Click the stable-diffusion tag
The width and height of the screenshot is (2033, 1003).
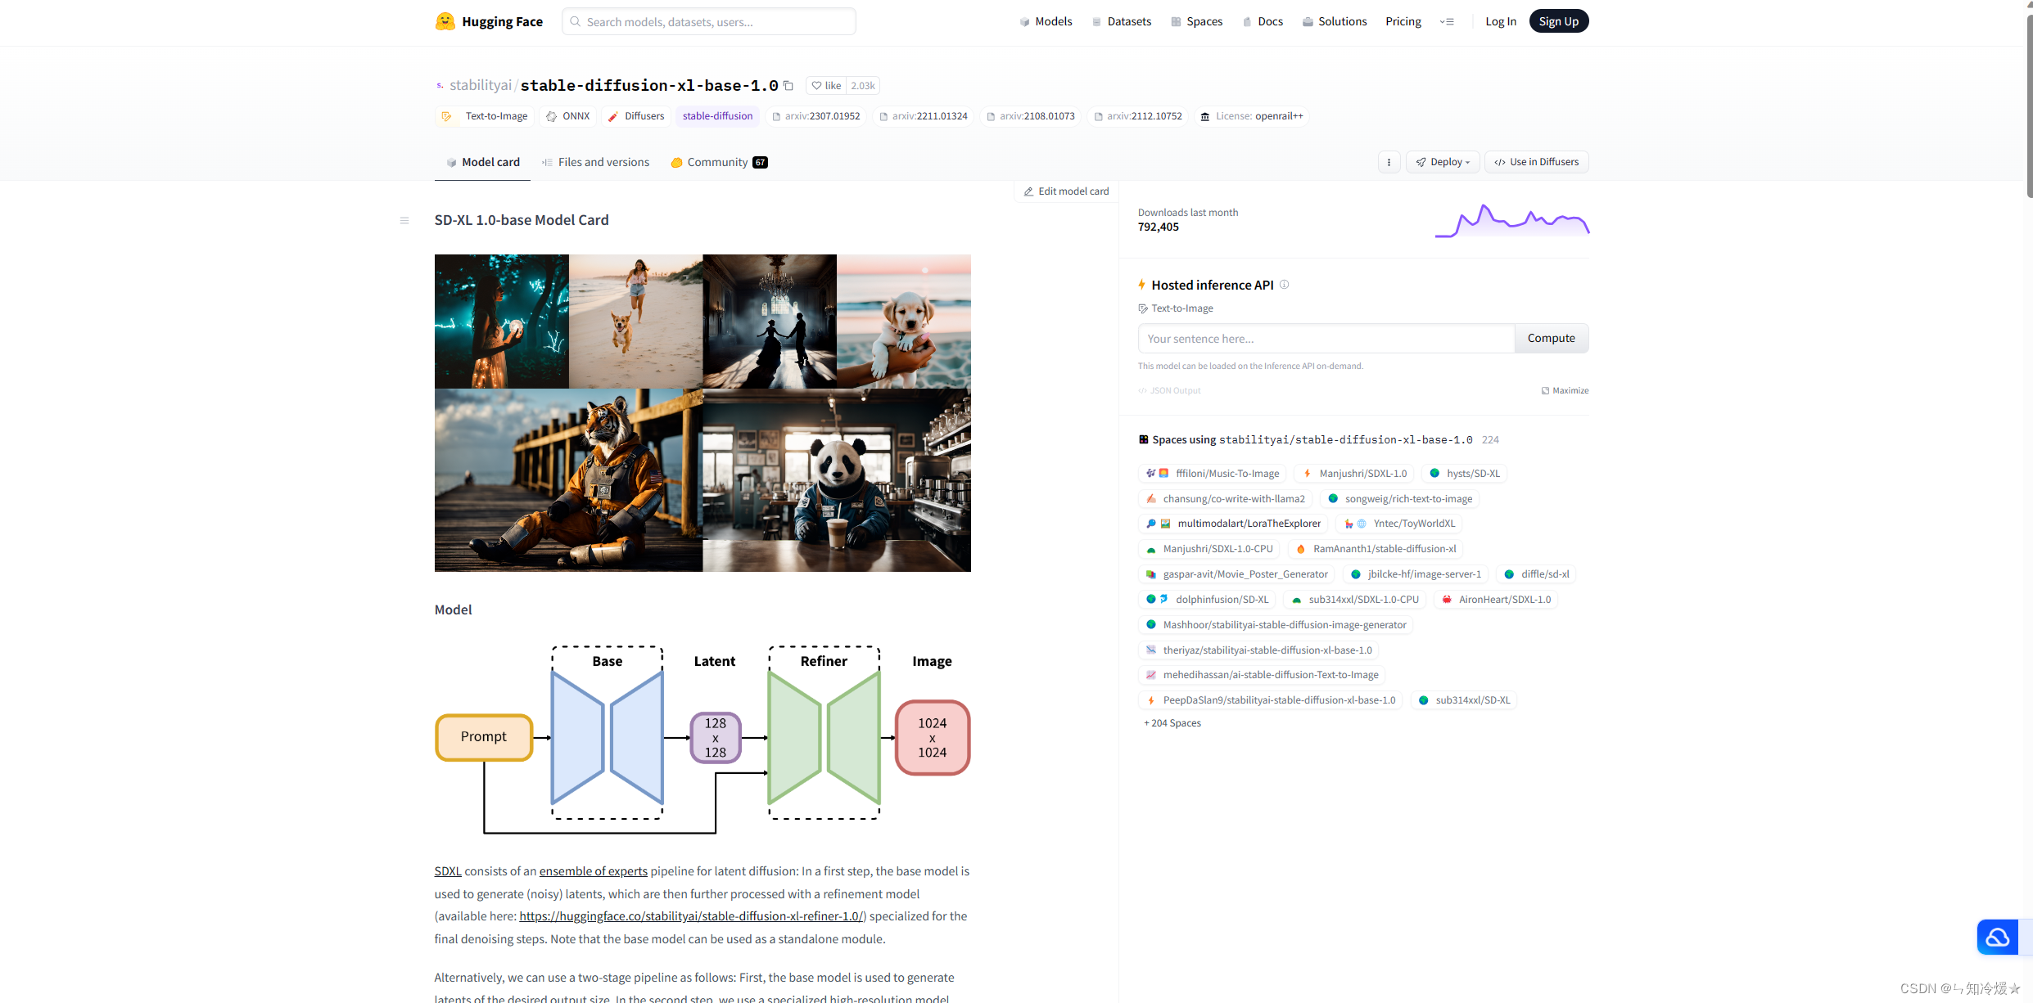click(x=717, y=116)
